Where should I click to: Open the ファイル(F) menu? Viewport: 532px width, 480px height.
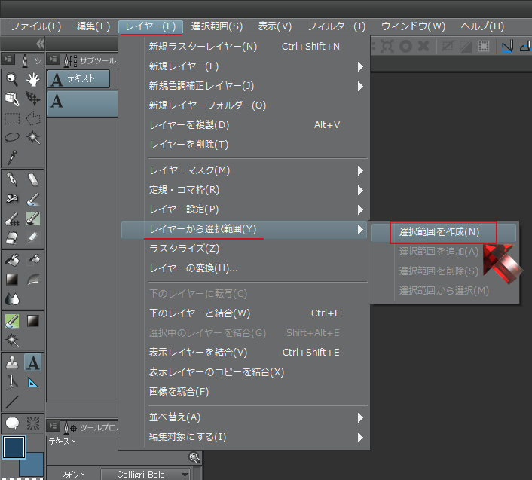click(36, 26)
